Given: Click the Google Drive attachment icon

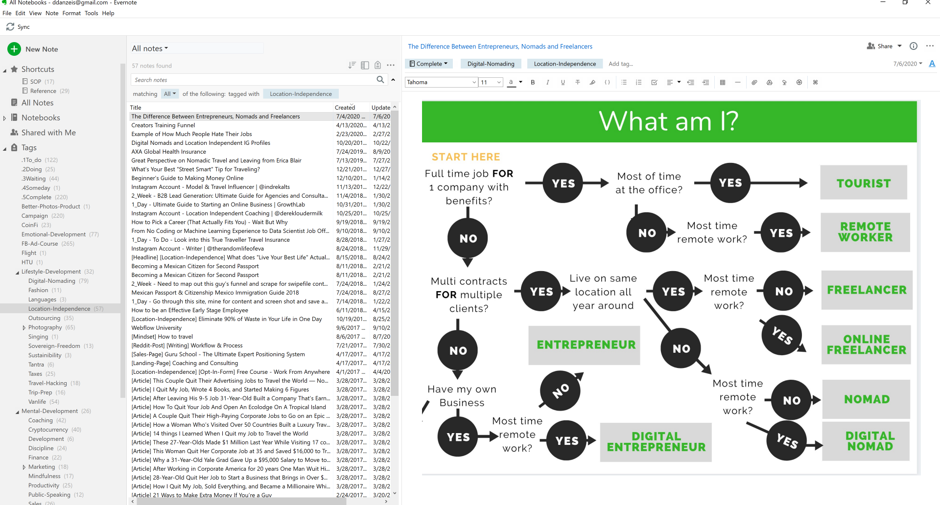Looking at the screenshot, I should (x=770, y=83).
